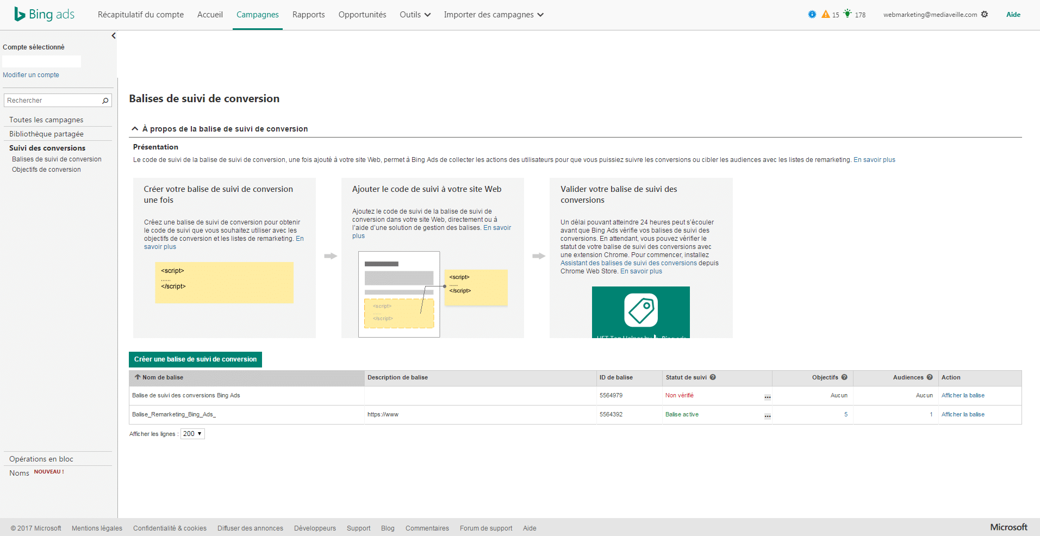The height and width of the screenshot is (536, 1040).
Task: Click the UET Tag Helper extension image
Action: tap(641, 312)
